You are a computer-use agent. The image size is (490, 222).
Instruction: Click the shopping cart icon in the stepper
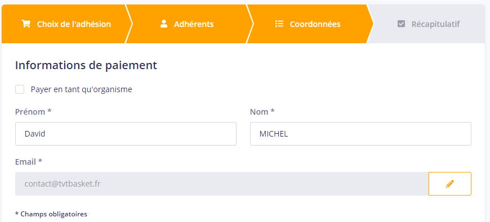26,24
